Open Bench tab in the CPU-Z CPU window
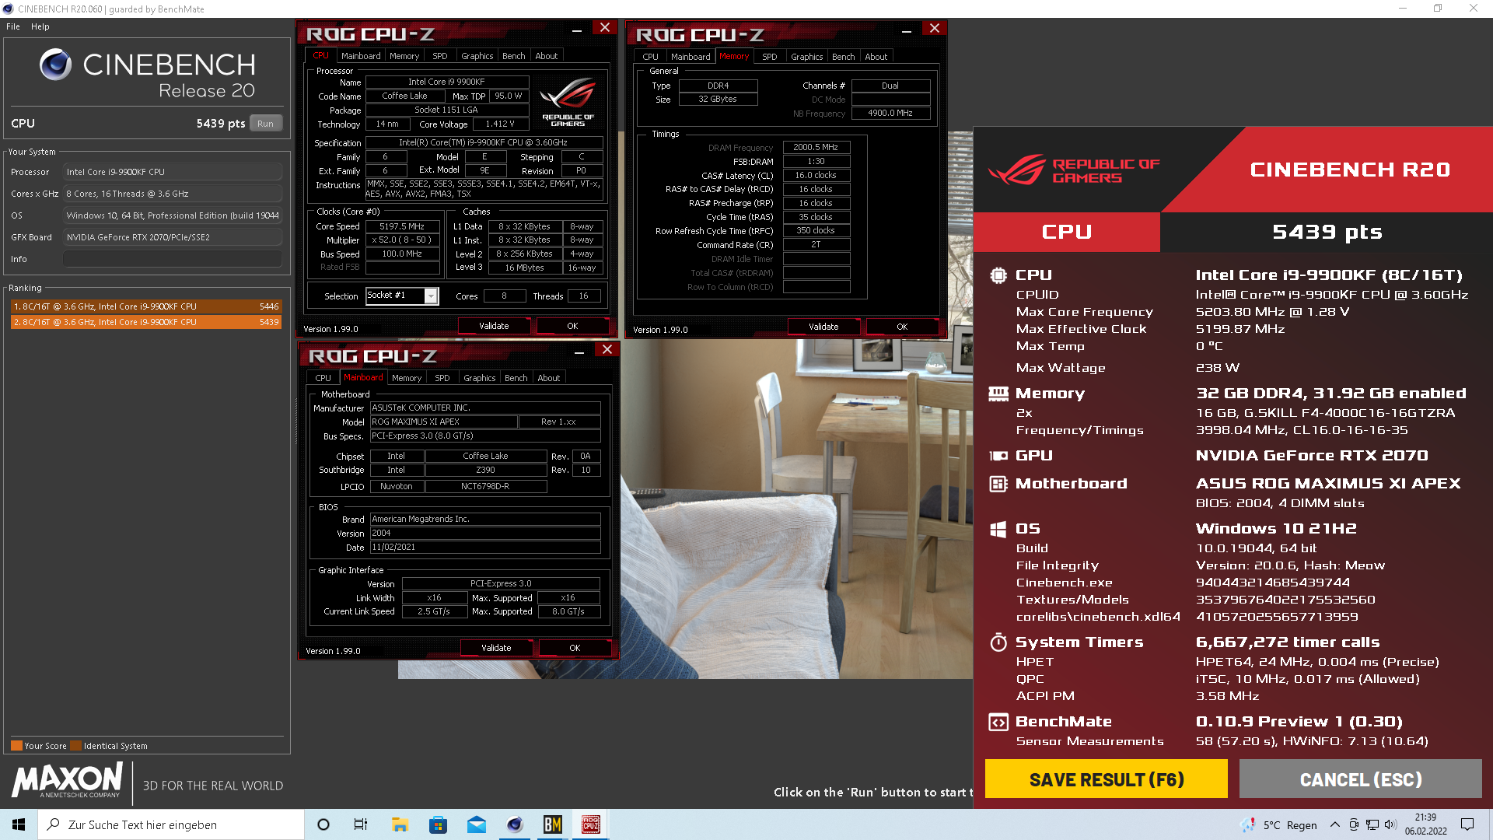This screenshot has height=840, width=1493. [x=513, y=56]
